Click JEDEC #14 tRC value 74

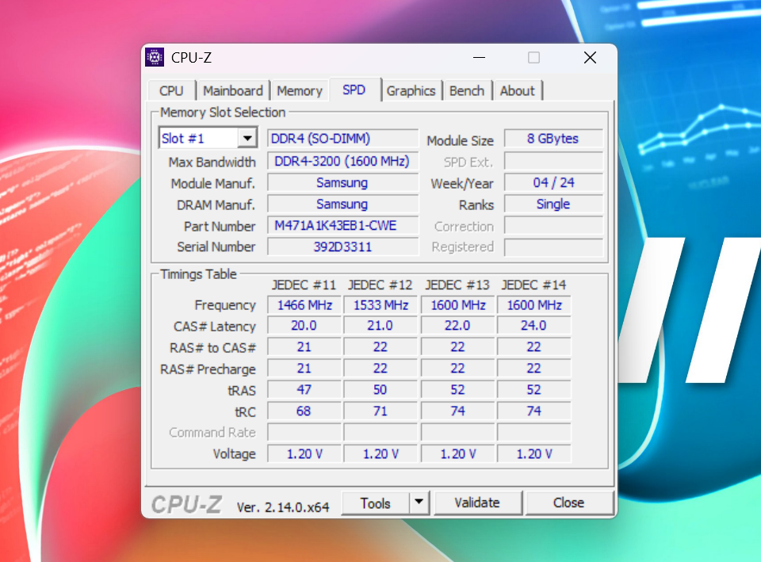point(533,411)
